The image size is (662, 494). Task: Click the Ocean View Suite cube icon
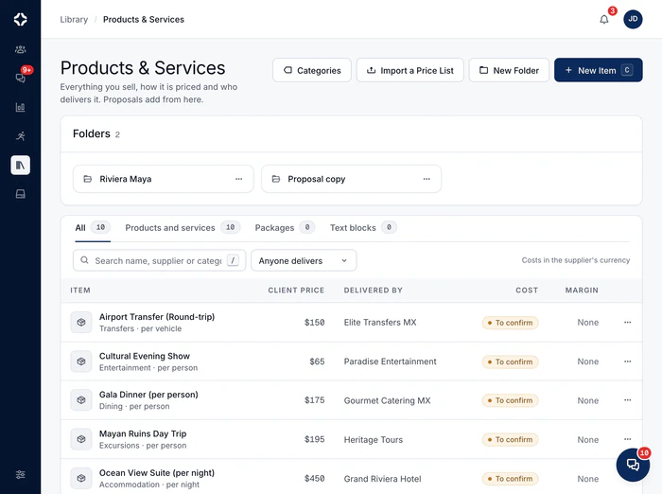(81, 478)
